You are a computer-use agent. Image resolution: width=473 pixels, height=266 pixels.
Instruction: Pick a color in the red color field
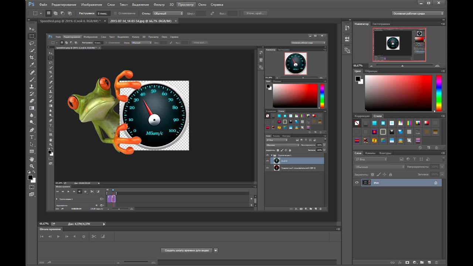[x=398, y=93]
